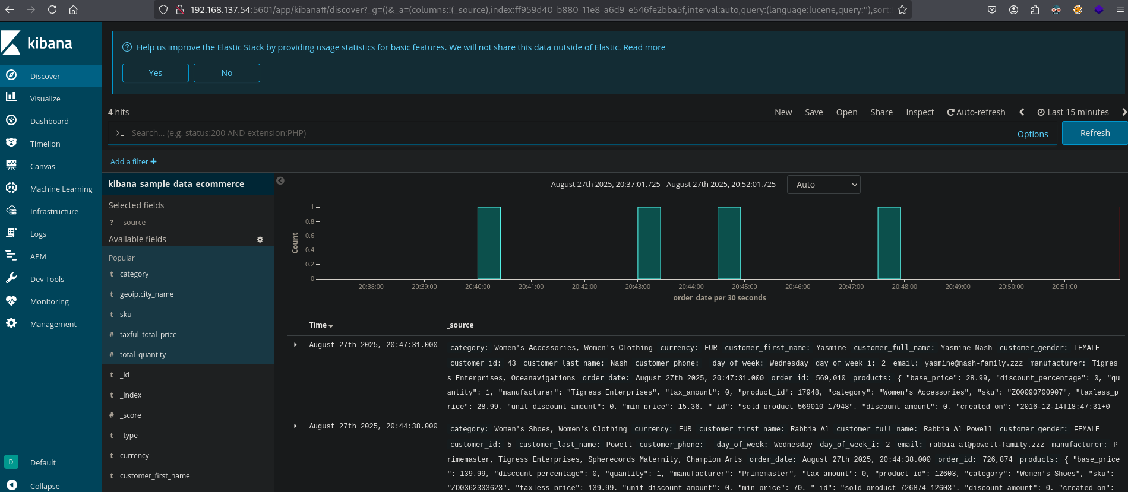Open Machine Learning from sidebar

[11, 188]
